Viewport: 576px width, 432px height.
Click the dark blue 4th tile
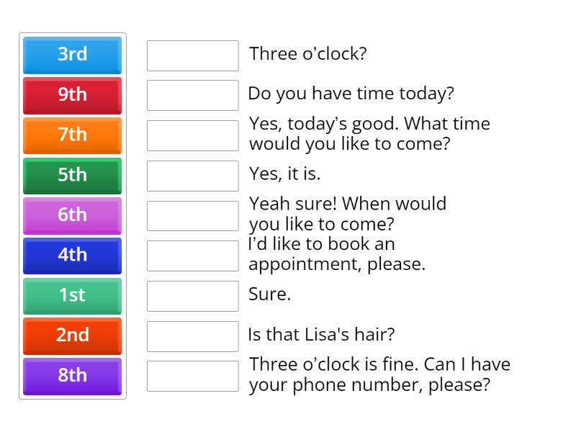tap(72, 255)
